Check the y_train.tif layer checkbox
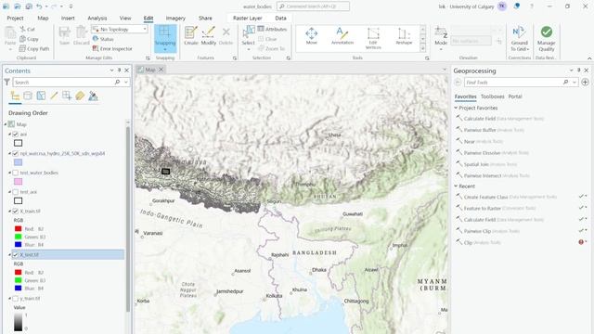Image resolution: width=594 pixels, height=334 pixels. (x=16, y=299)
